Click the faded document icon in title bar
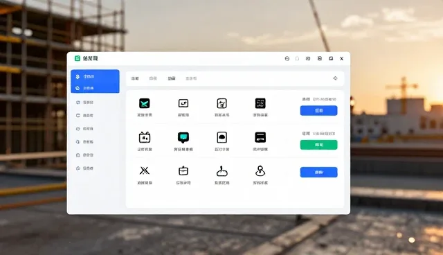The width and height of the screenshot is (443, 255). [297, 58]
